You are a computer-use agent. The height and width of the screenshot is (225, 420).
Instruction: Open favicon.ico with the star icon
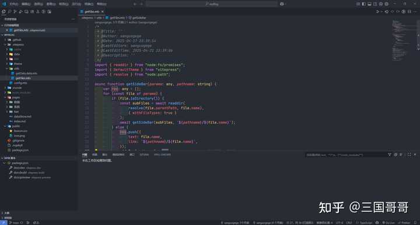pyautogui.click(x=11, y=131)
